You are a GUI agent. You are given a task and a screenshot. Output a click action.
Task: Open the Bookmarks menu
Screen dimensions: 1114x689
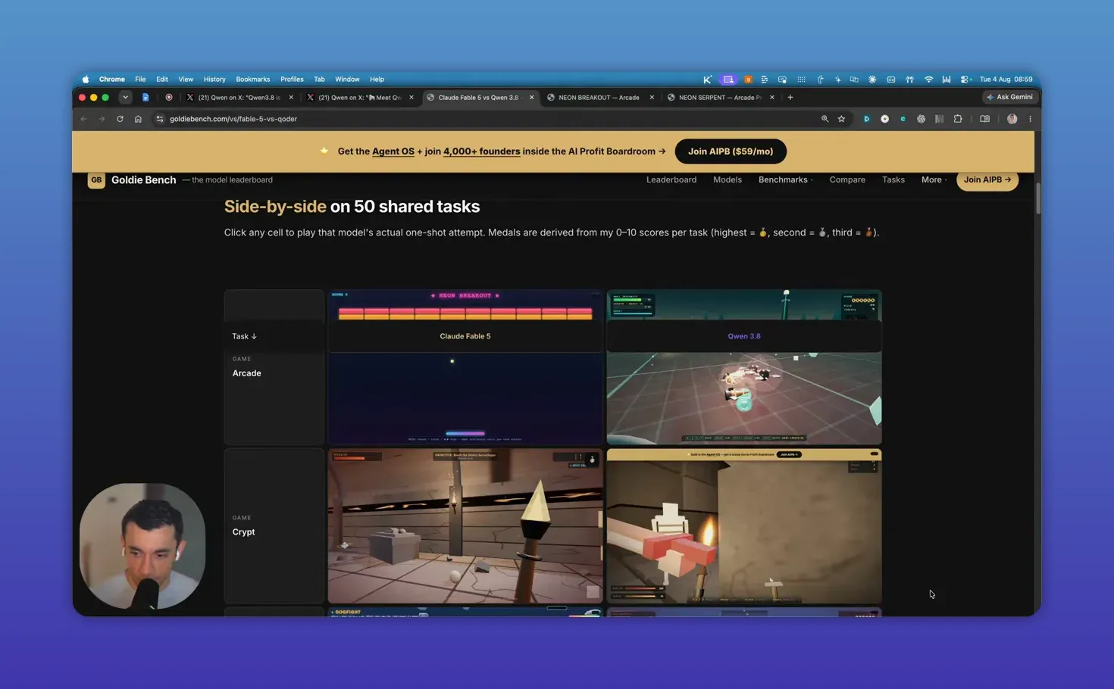[x=252, y=79]
